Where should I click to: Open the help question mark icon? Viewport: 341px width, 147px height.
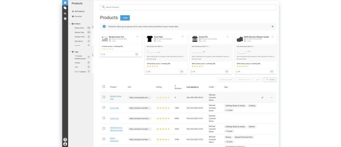pos(65,140)
